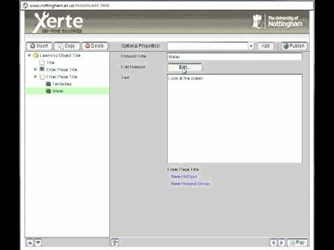The width and height of the screenshot is (334, 250).
Task: Click inside the large Text editing area
Action: coord(234,119)
